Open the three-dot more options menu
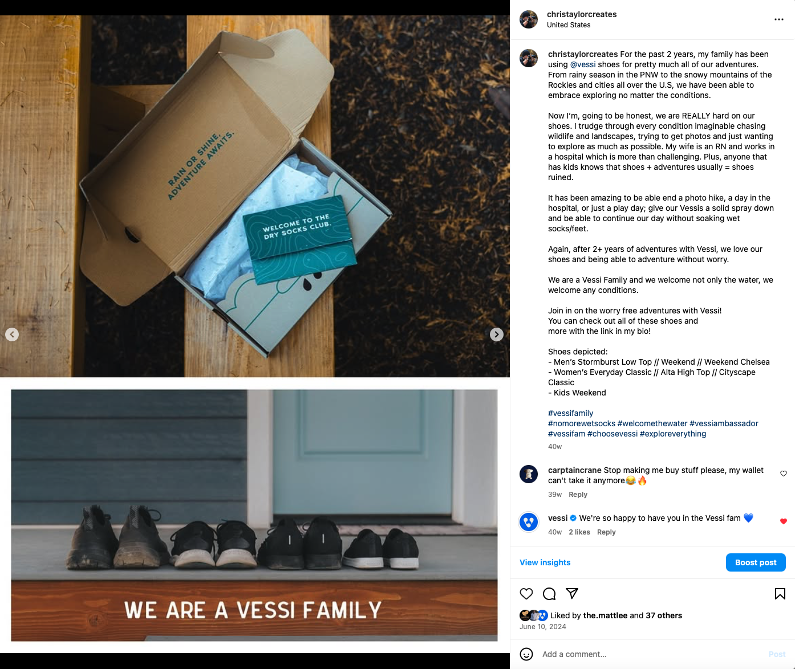 pos(778,19)
